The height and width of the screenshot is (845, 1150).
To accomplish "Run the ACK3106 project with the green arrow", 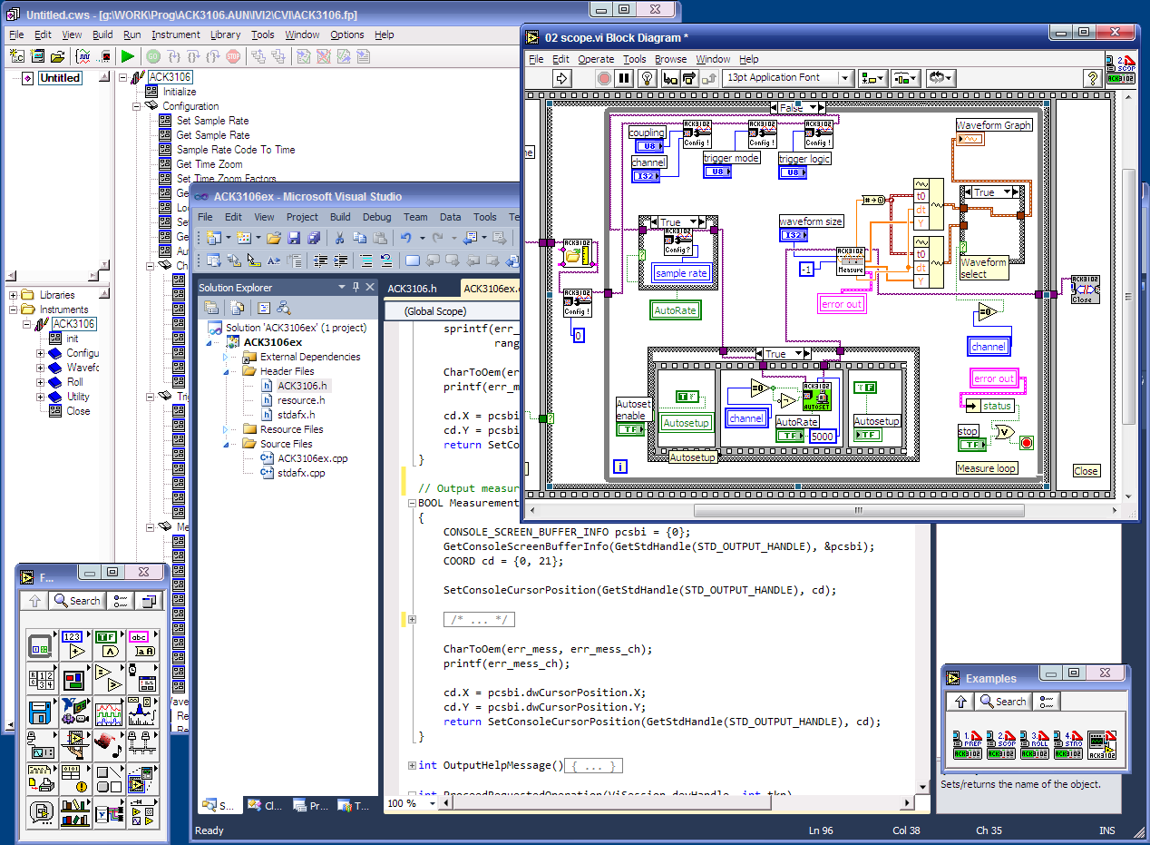I will pos(130,55).
